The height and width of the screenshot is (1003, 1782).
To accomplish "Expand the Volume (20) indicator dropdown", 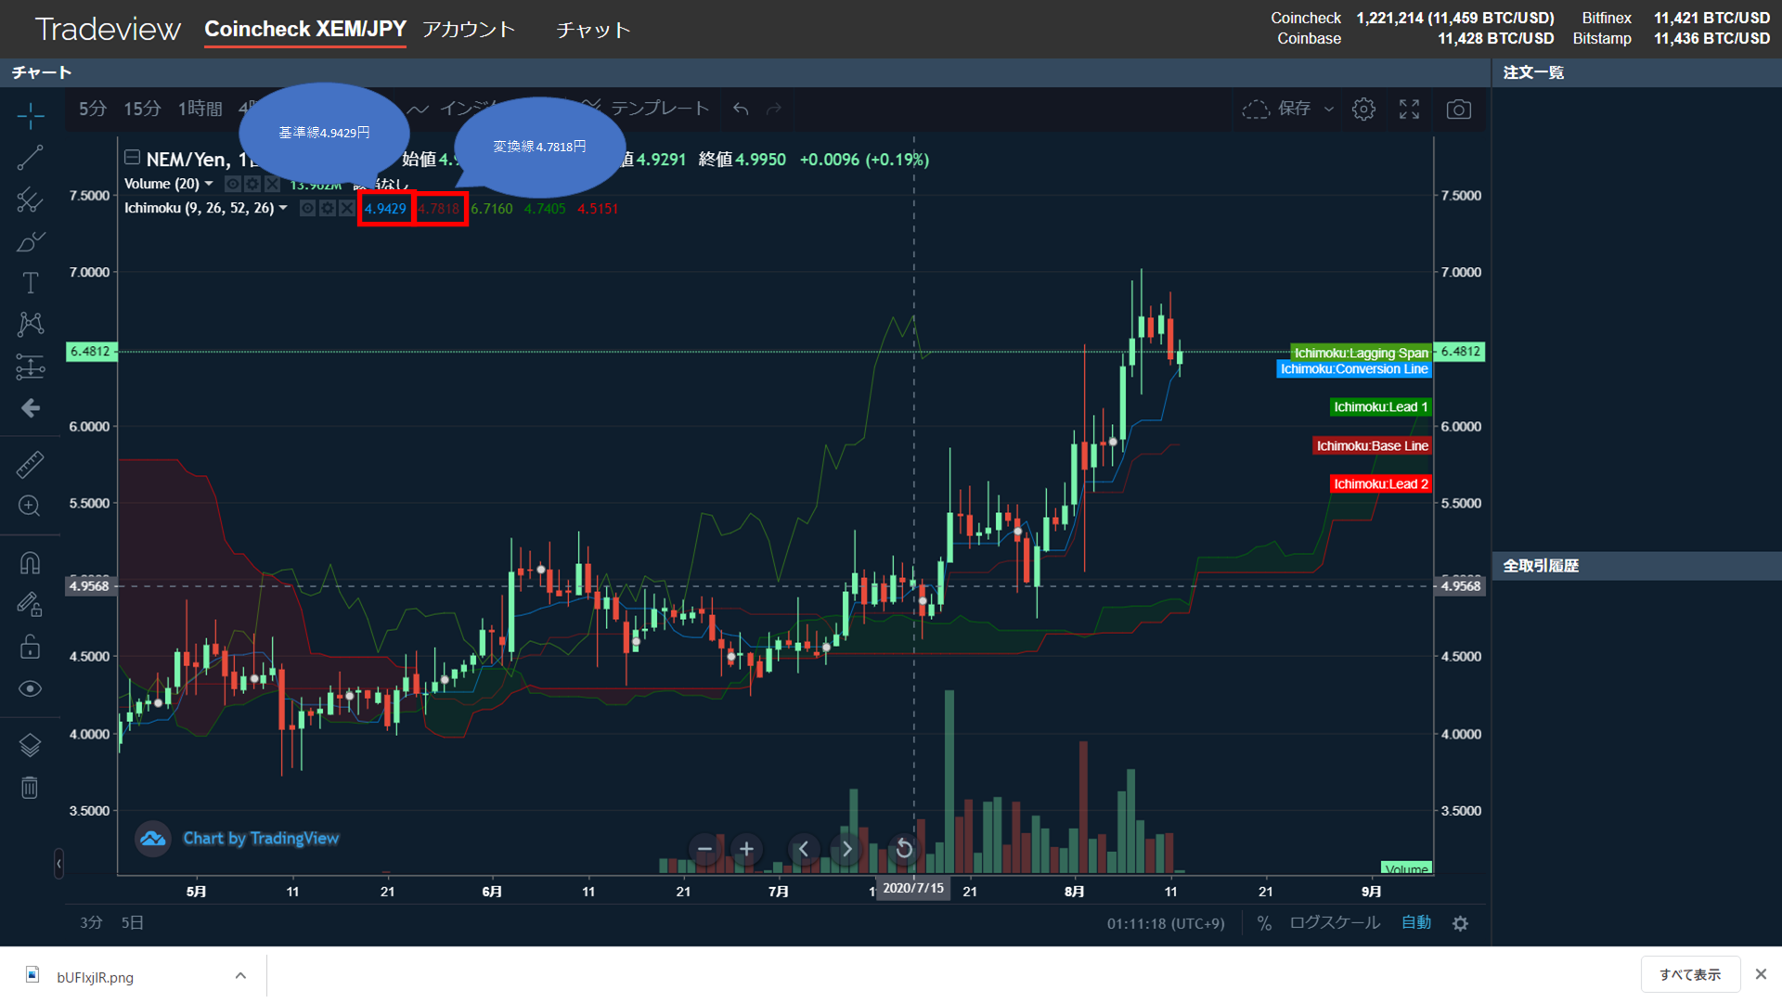I will pos(209,184).
